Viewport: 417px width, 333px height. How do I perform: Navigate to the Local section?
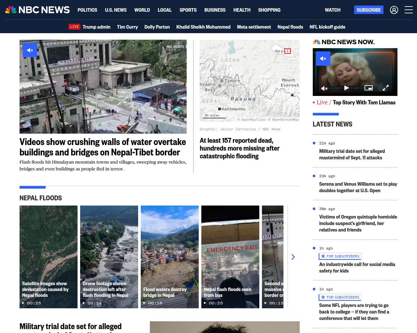165,10
